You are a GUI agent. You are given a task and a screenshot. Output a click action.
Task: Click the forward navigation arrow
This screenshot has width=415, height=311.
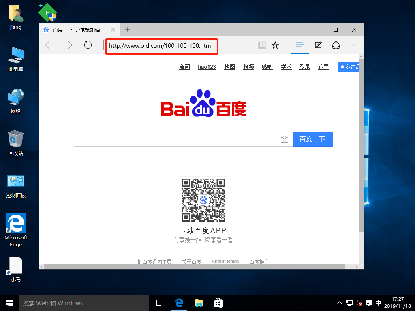click(68, 45)
